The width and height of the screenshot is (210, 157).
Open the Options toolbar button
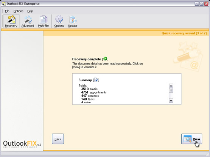coord(59,21)
